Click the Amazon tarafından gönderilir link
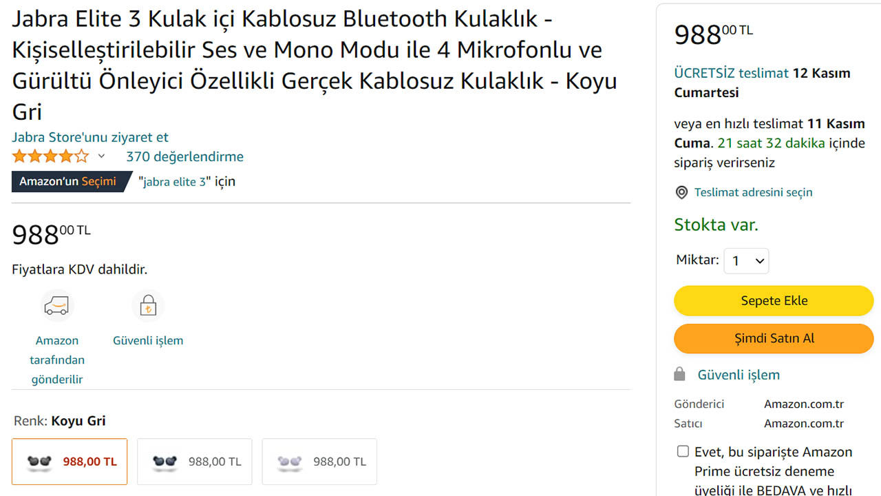881x496 pixels. [57, 360]
